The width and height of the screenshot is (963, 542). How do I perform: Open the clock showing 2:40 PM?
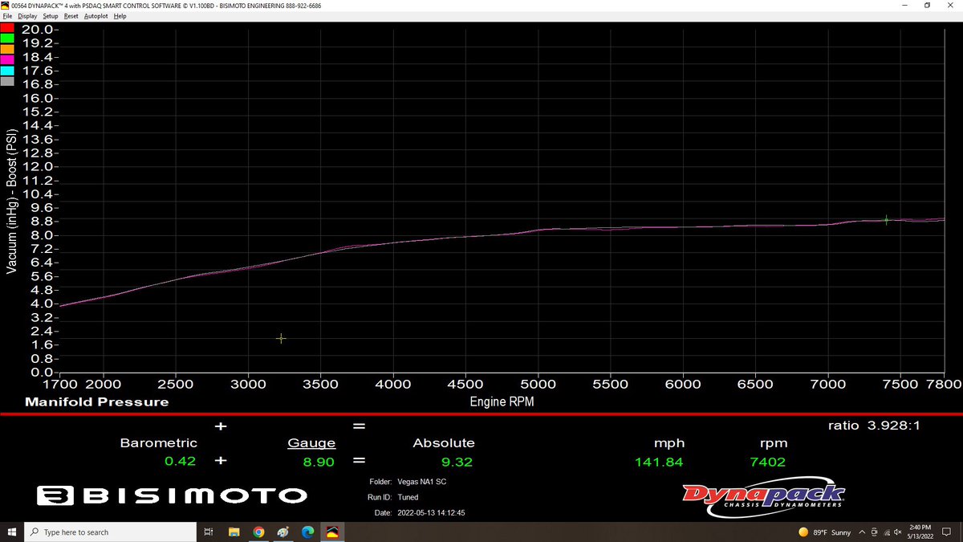coord(920,532)
